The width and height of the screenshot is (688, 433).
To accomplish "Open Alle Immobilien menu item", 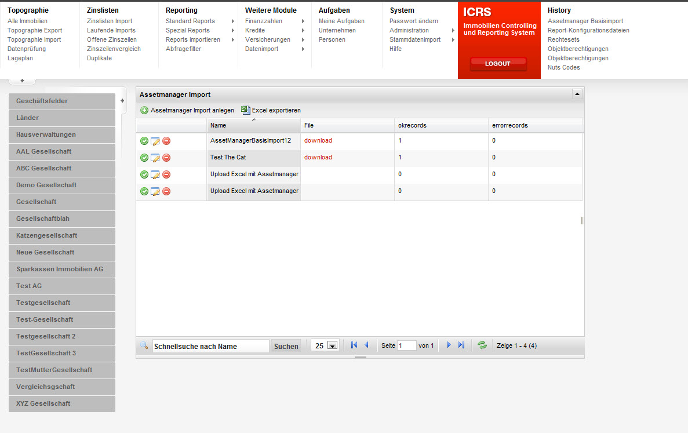I will pos(27,21).
